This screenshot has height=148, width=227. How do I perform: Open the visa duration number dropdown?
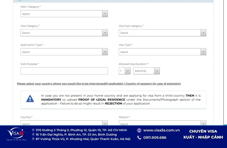coord(125,71)
